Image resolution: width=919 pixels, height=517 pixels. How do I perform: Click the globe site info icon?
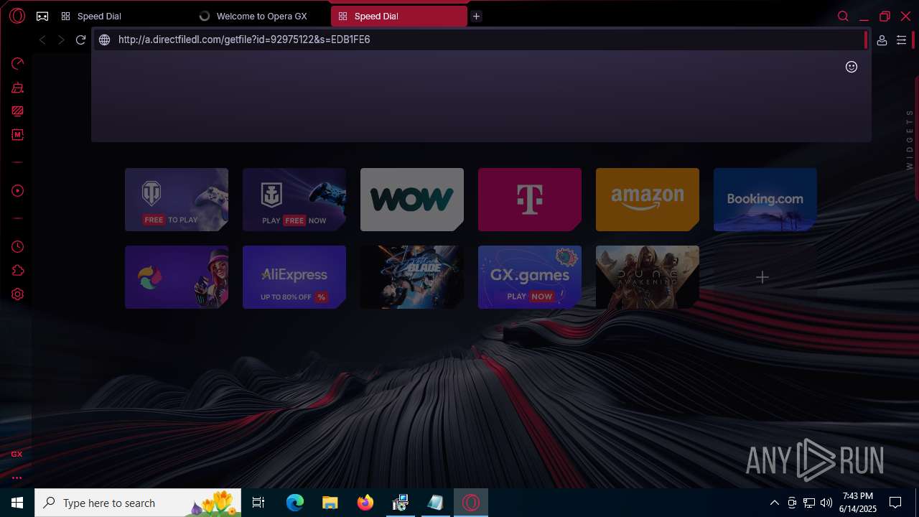[105, 40]
